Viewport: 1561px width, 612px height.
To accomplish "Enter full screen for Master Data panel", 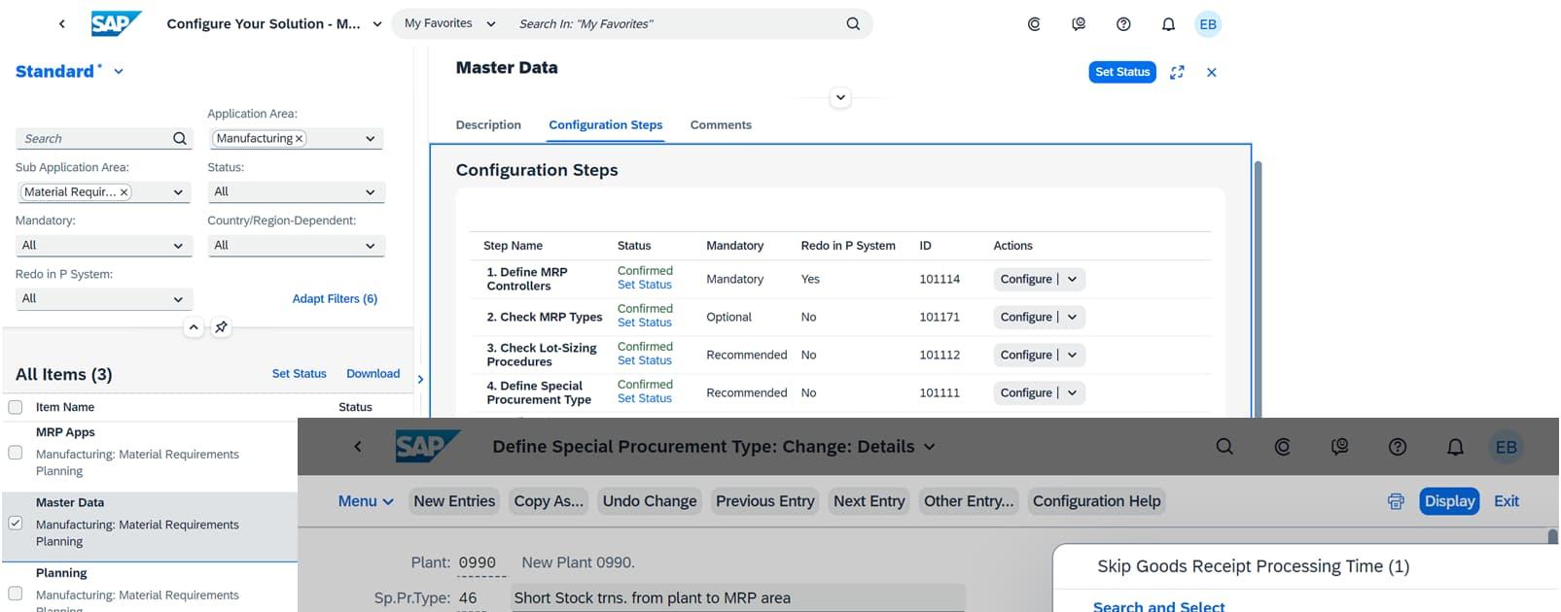I will (1177, 72).
